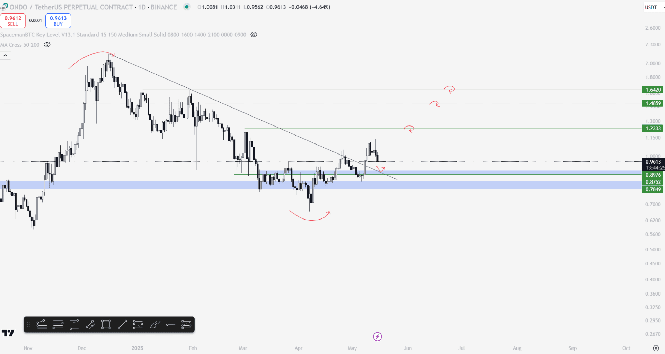The image size is (665, 354).
Task: Click the Oct label on time axis
Action: [626, 348]
